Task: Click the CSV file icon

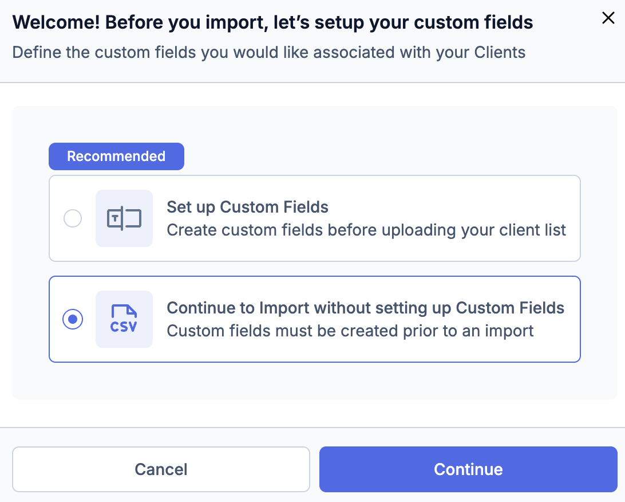Action: 124,319
